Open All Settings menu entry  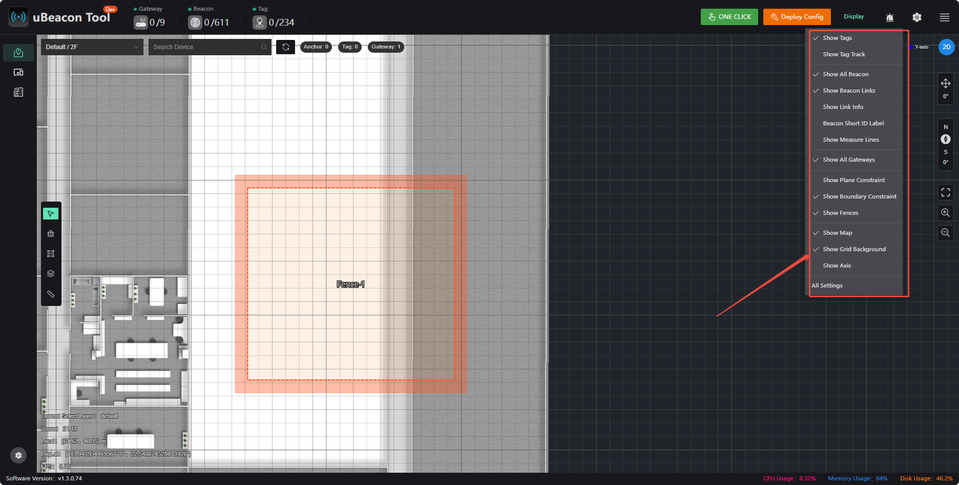click(827, 285)
